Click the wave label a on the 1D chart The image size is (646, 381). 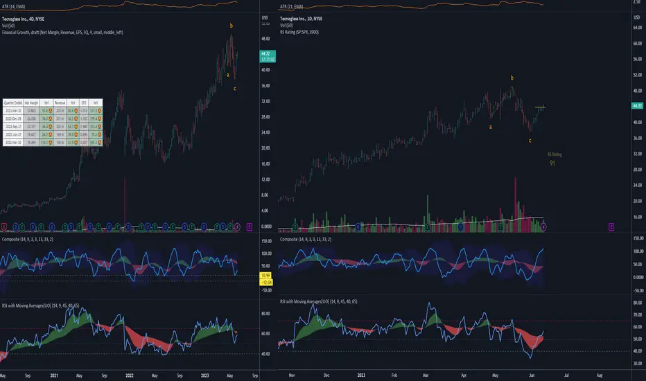(x=490, y=127)
